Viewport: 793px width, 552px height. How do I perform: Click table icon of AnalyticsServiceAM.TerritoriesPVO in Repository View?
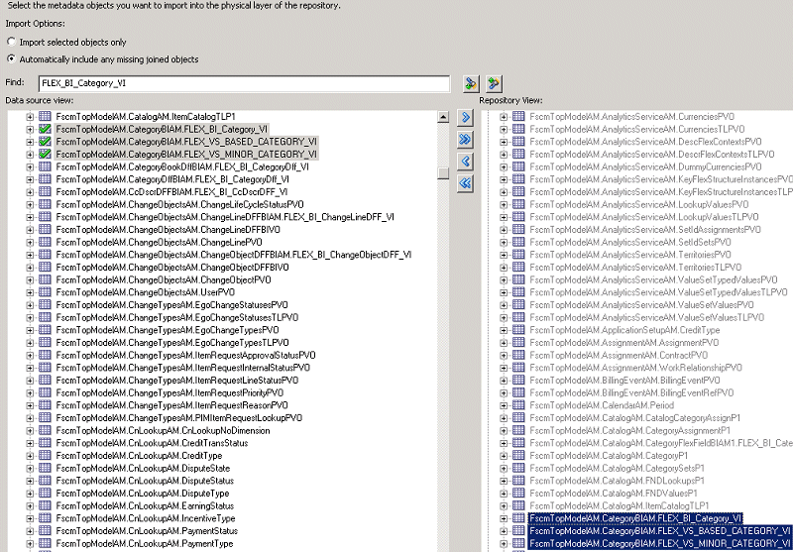518,255
